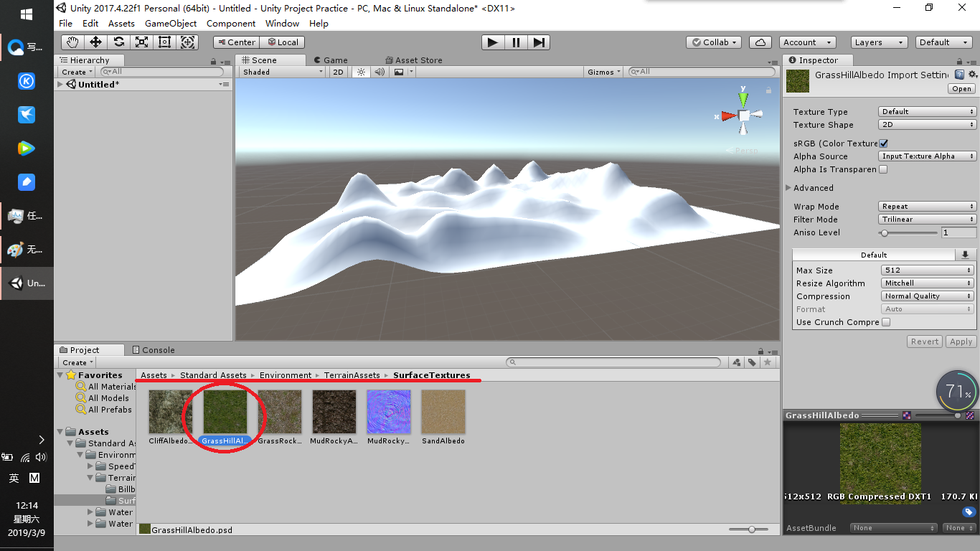This screenshot has width=980, height=551.
Task: Toggle scene audio in Scene view
Action: click(380, 72)
